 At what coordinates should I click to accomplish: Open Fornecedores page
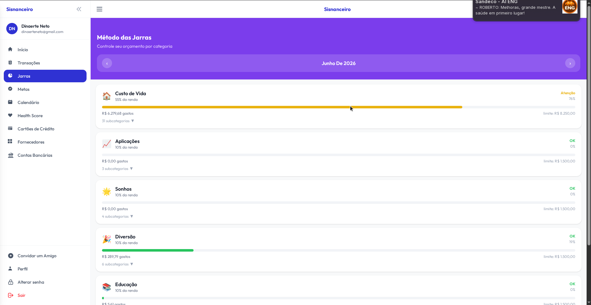click(x=45, y=142)
